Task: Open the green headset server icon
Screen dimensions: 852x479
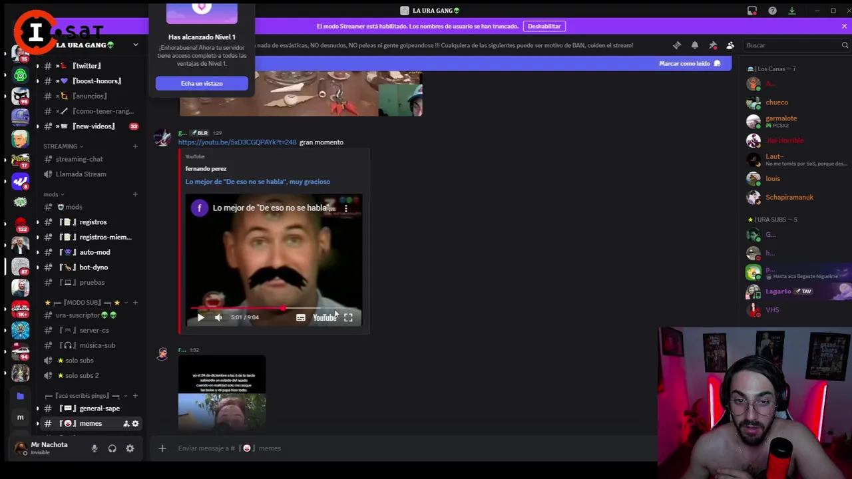Action: tap(20, 75)
